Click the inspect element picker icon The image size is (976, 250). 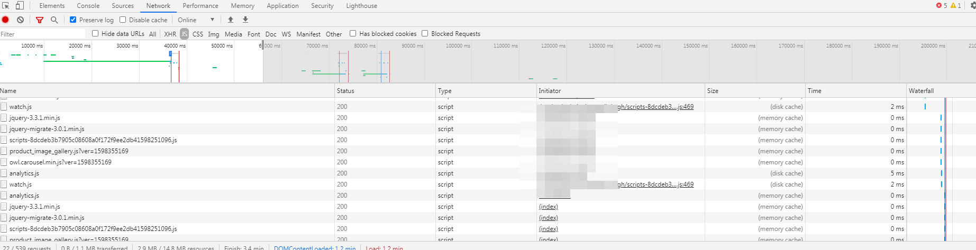tap(6, 6)
